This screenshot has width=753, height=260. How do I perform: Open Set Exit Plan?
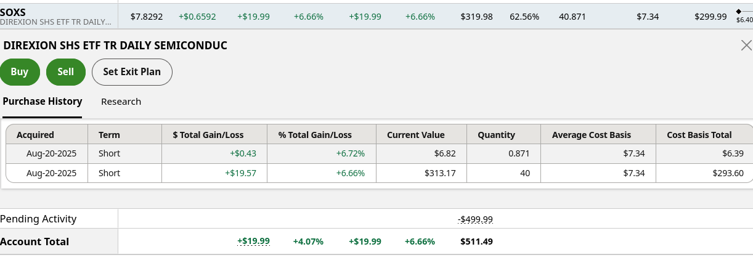click(132, 71)
